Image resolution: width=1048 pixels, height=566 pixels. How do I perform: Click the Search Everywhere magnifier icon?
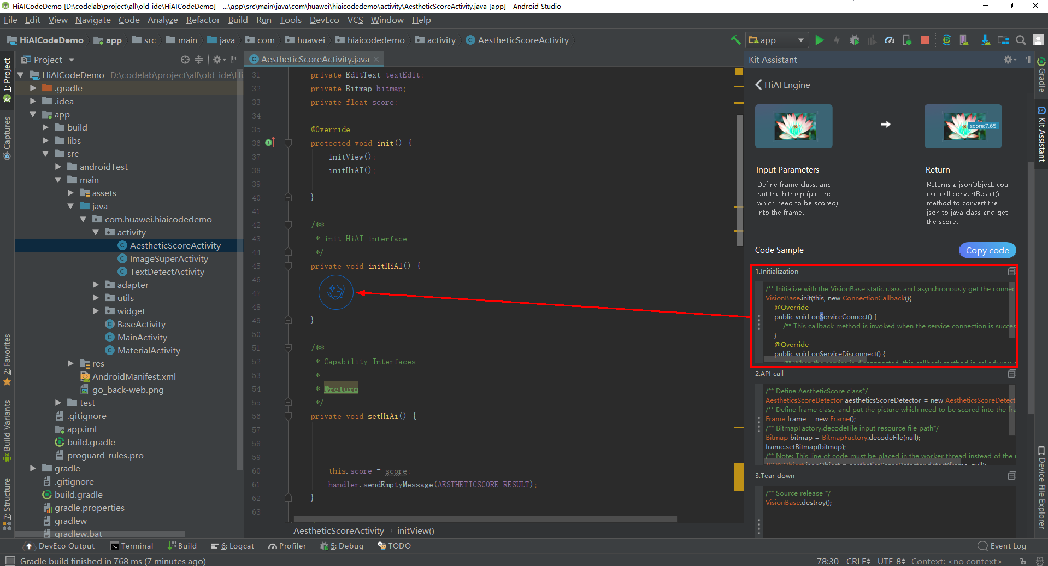(1021, 40)
